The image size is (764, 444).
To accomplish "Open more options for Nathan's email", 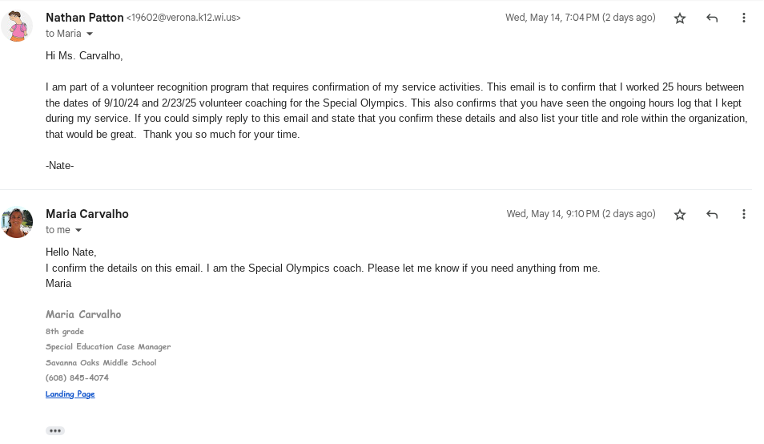I will pos(744,18).
